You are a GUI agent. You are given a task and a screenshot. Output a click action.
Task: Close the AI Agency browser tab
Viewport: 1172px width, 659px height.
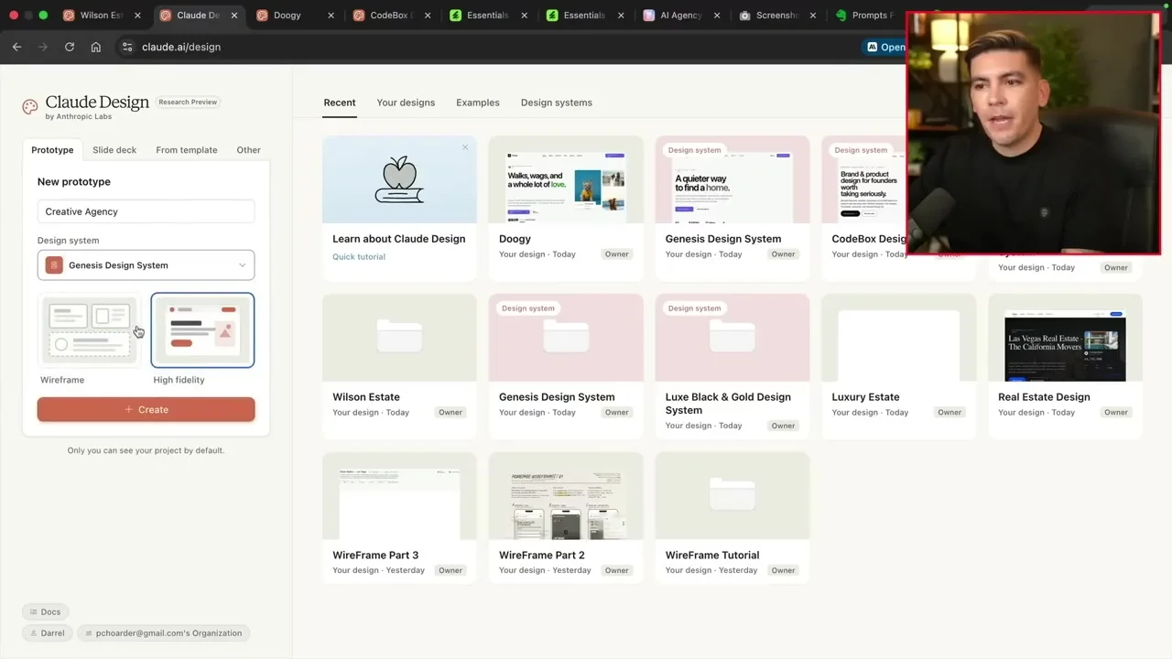[x=717, y=16]
